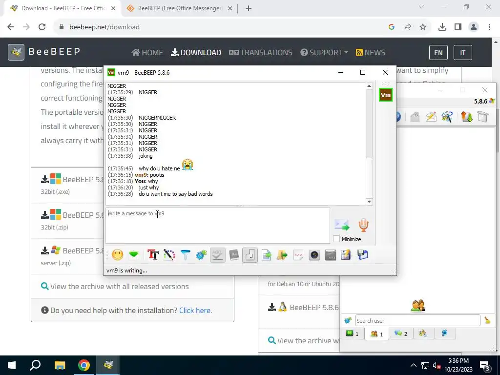Click the blue double-floppy save chat icon
Screen dimensions: 500x375
pos(363,255)
